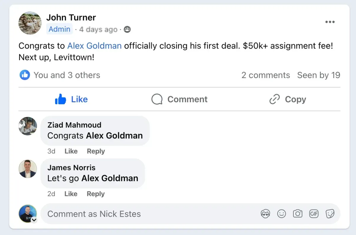Viewport: 356px width, 235px height.
Task: Open the sticker picker in comment box
Action: coord(330,214)
